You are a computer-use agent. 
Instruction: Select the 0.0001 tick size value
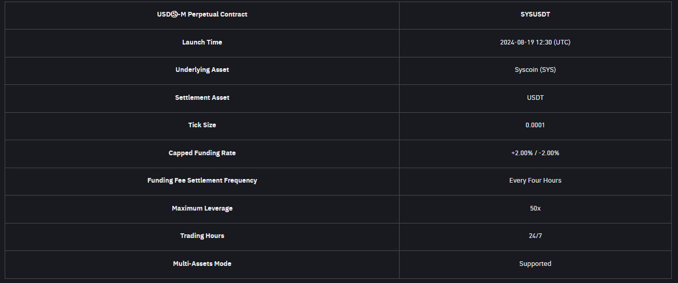(535, 125)
